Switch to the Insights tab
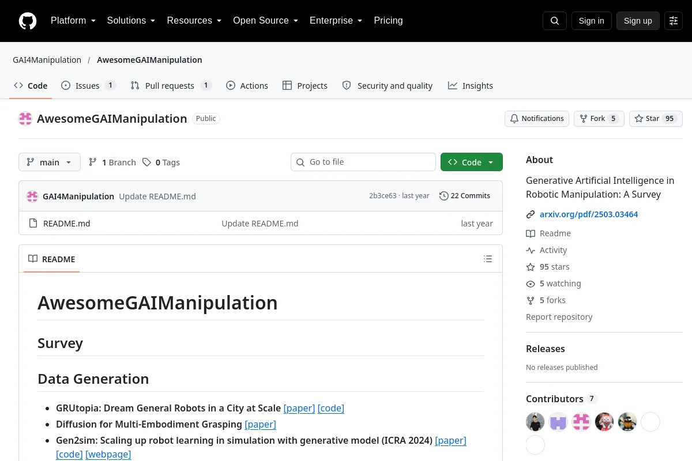Screen dimensions: 692x461 471,86
